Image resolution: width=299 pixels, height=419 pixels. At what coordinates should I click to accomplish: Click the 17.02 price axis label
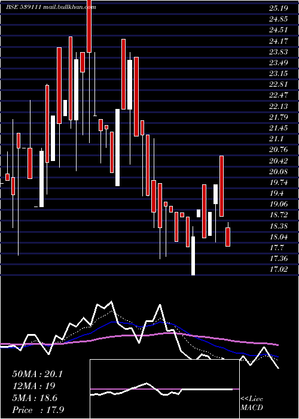point(279,269)
